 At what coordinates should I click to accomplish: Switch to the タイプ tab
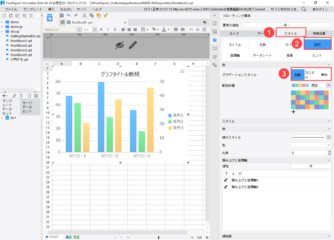(234, 34)
